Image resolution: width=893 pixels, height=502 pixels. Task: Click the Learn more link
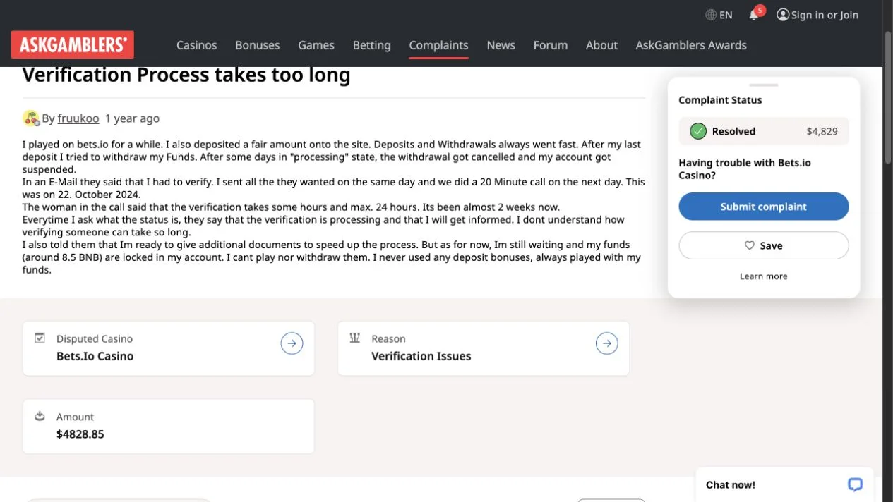(763, 276)
